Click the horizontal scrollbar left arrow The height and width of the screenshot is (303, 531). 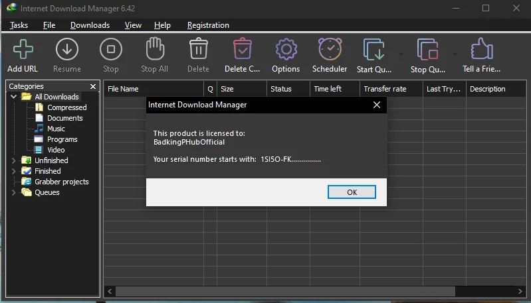tap(110, 291)
